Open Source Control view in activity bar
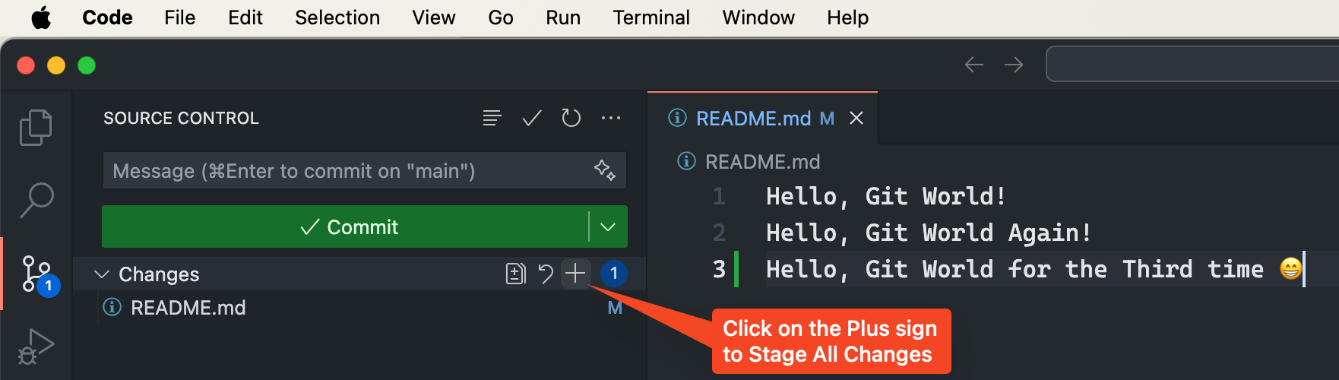The image size is (1339, 380). pyautogui.click(x=38, y=274)
